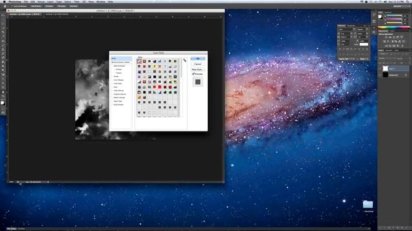
Task: Enable the Color Overlay checkbox
Action: pos(113,90)
